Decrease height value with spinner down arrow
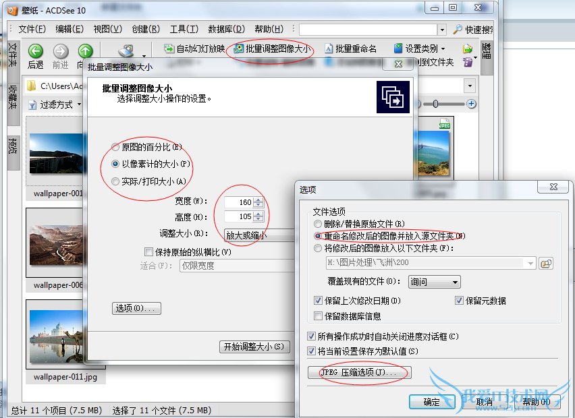 pos(258,218)
